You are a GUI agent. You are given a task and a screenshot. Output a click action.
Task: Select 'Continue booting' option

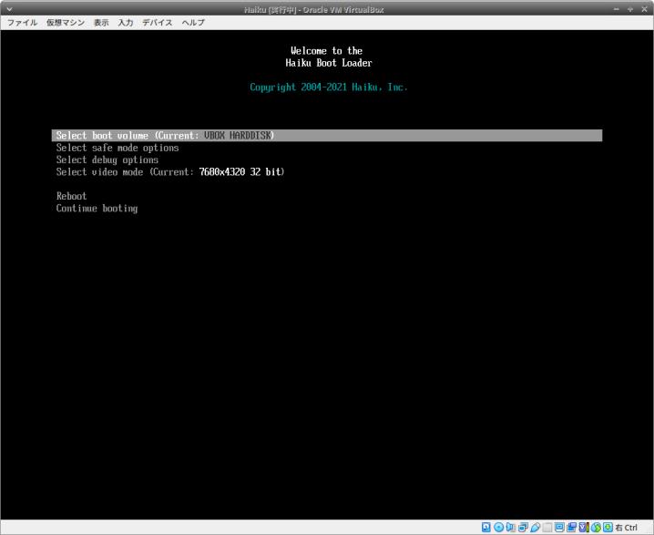pos(97,208)
